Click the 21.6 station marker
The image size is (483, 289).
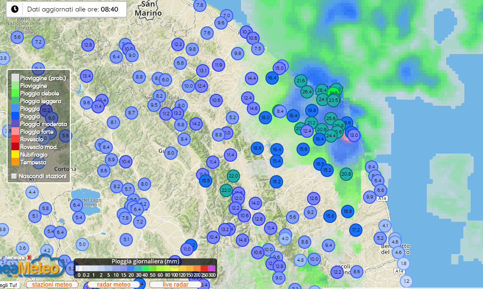301,80
